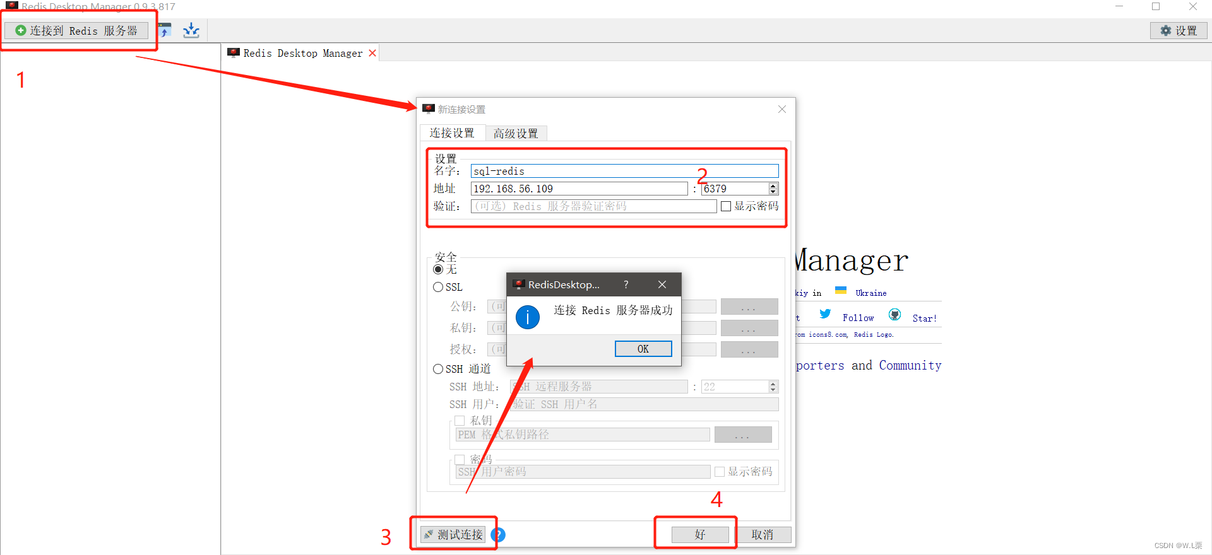This screenshot has width=1212, height=555.
Task: Click the 地址 field with 192.168.56.109
Action: click(x=579, y=189)
